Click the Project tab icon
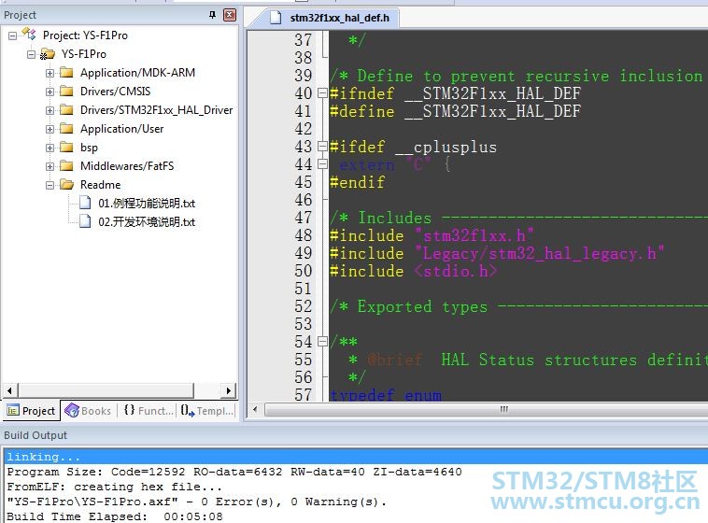 click(13, 411)
